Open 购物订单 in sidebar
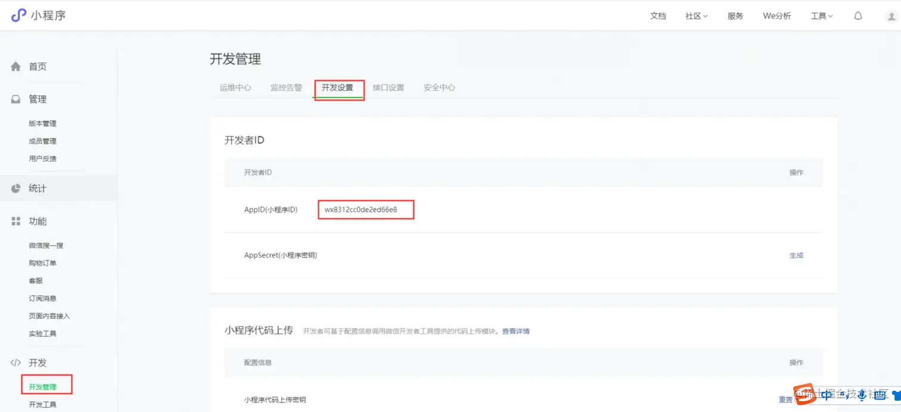901x412 pixels. [42, 263]
